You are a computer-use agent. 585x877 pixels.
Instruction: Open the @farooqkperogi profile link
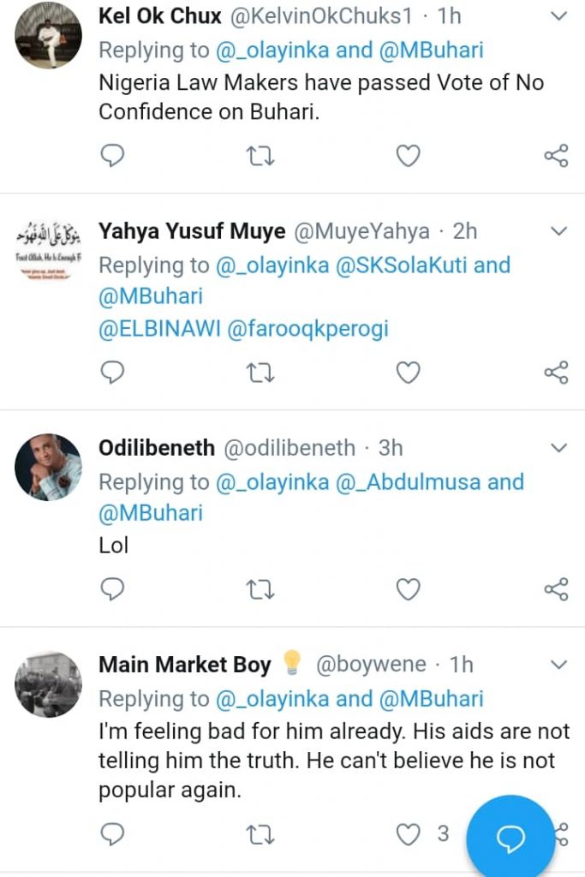307,330
